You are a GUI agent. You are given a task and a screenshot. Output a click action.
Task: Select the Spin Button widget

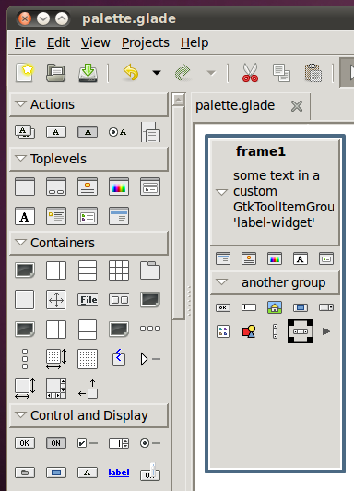click(119, 443)
